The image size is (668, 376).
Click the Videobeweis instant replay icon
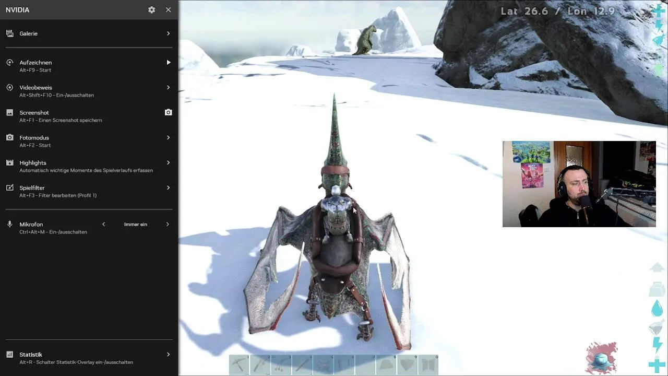click(9, 88)
